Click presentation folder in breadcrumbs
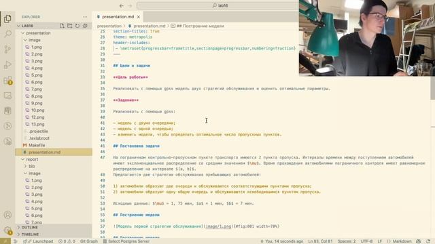 pyautogui.click(x=109, y=26)
